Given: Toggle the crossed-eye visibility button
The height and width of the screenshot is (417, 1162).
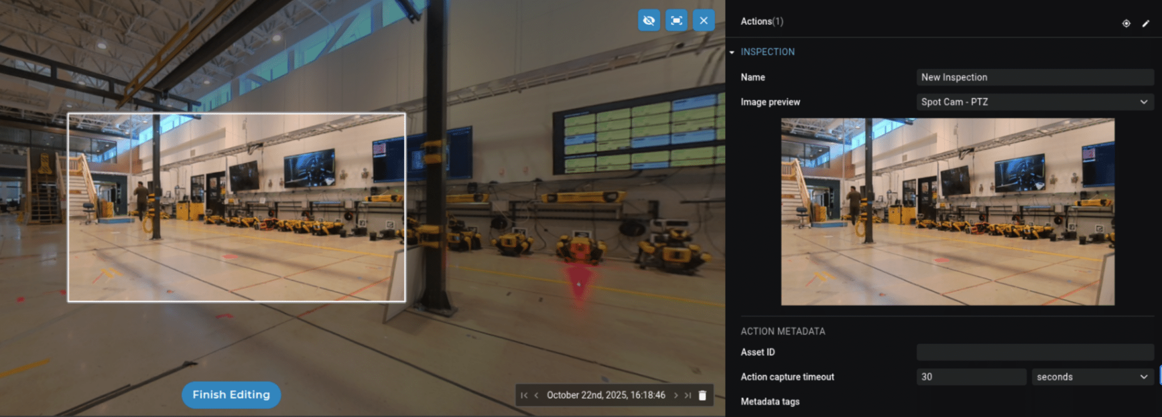Looking at the screenshot, I should [x=649, y=21].
